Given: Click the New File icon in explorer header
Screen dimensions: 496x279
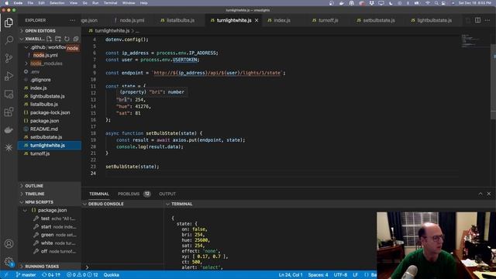Looking at the screenshot, I should click(49, 39).
